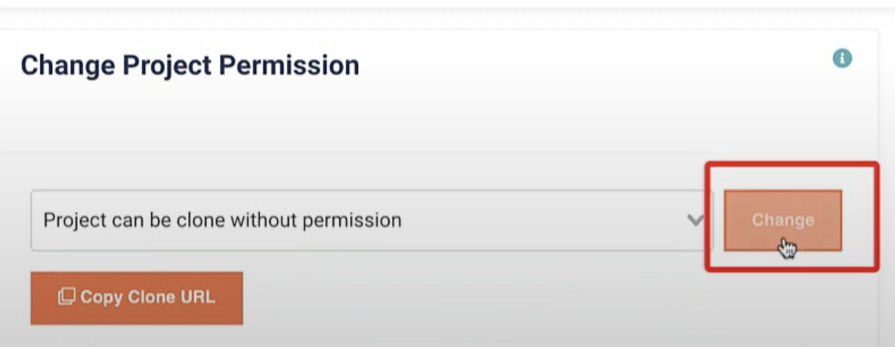
Task: Click the Copy Clone URL button
Action: click(137, 298)
